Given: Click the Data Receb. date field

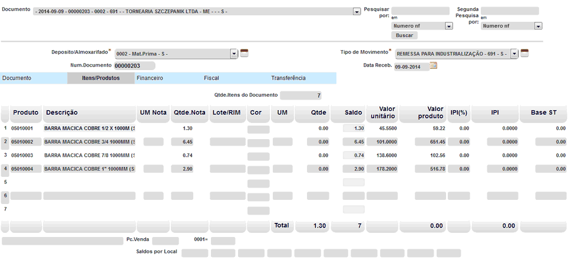Looking at the screenshot, I should coord(411,67).
